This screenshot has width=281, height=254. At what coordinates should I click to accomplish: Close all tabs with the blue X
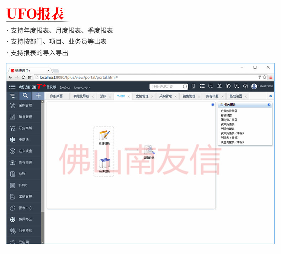[271, 96]
